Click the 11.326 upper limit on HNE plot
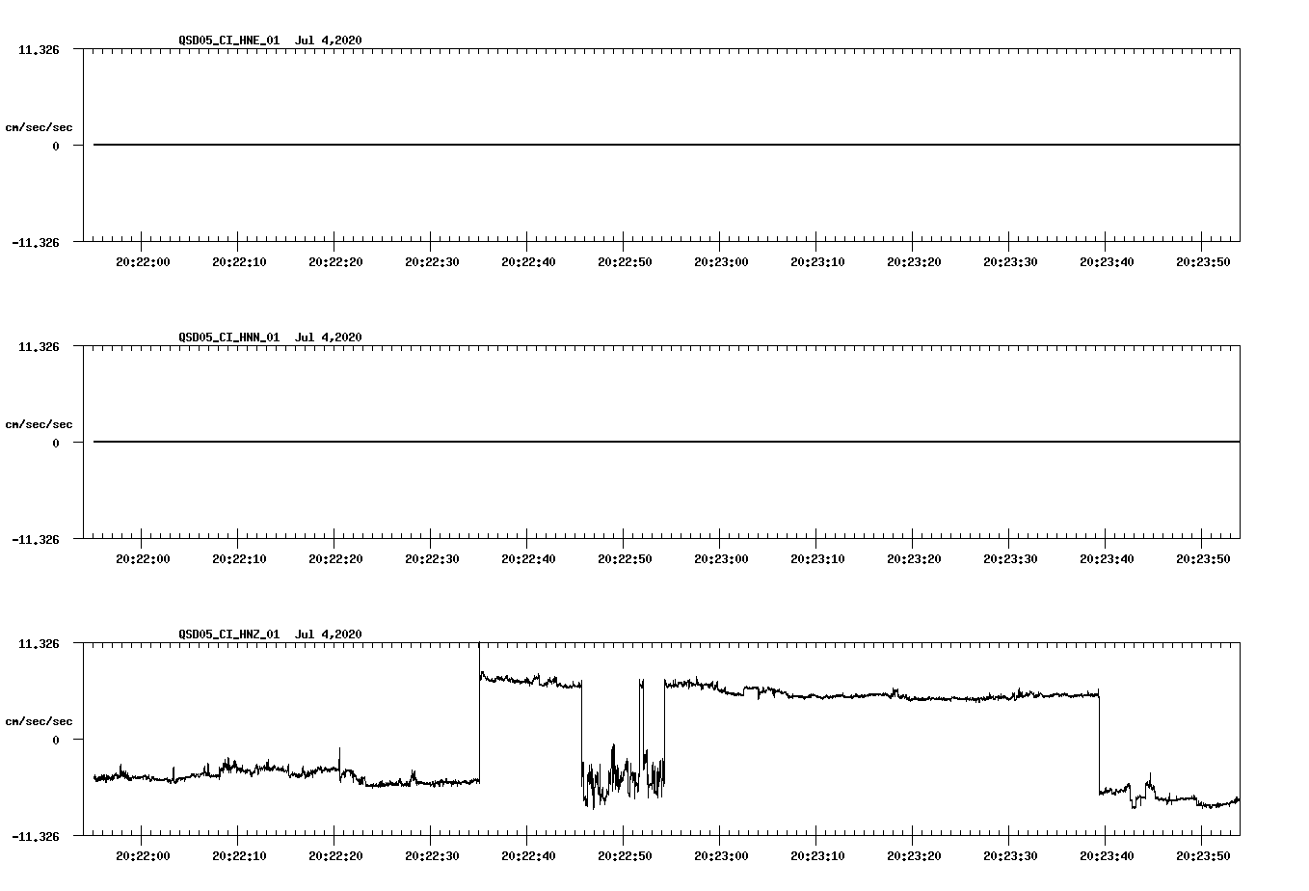Viewport: 1309px width, 891px height. tap(39, 49)
